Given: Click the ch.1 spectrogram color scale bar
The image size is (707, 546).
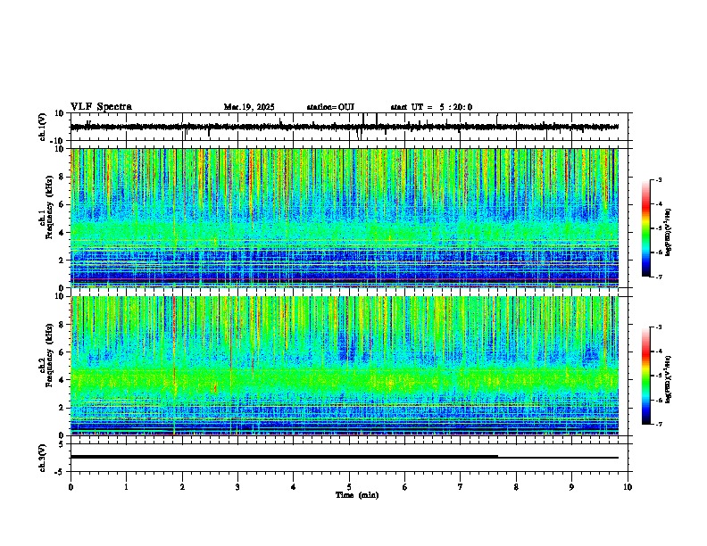Looking at the screenshot, I should 645,228.
